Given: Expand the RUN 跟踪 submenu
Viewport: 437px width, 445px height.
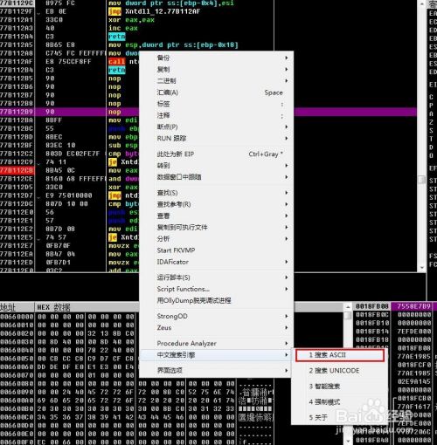Looking at the screenshot, I should [x=216, y=139].
